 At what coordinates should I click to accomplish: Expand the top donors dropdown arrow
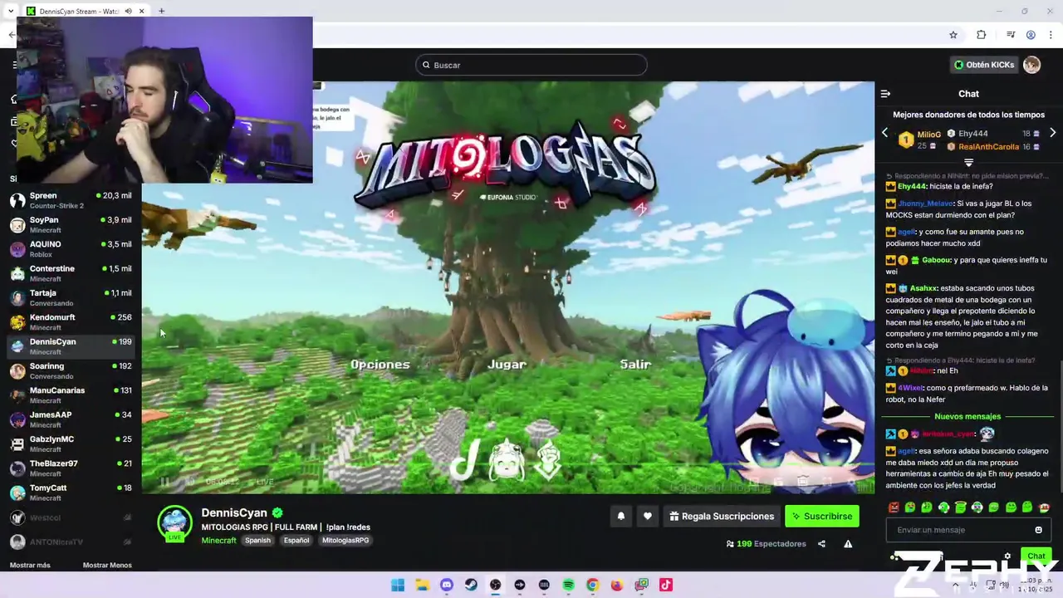click(x=968, y=163)
